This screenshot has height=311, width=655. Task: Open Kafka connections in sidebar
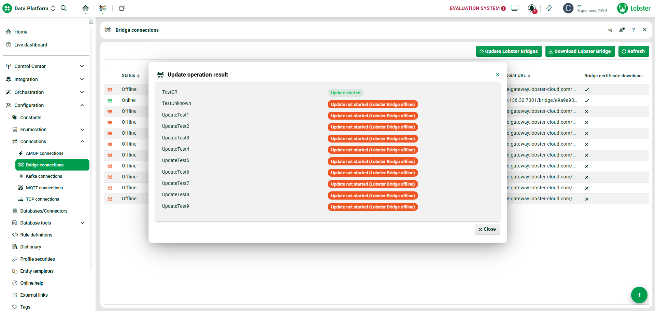(44, 176)
